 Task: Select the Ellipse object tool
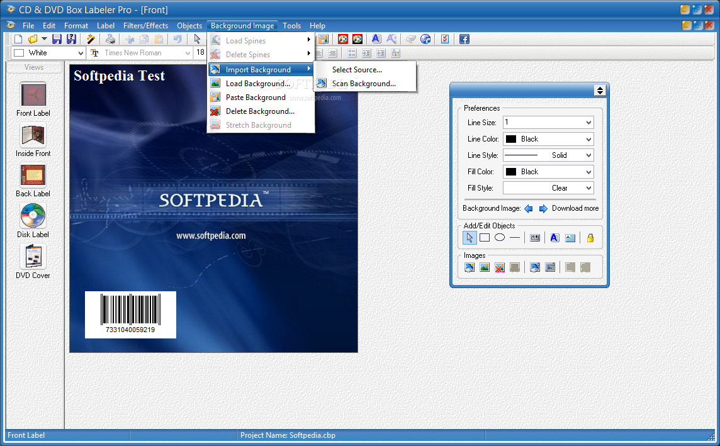tap(500, 238)
